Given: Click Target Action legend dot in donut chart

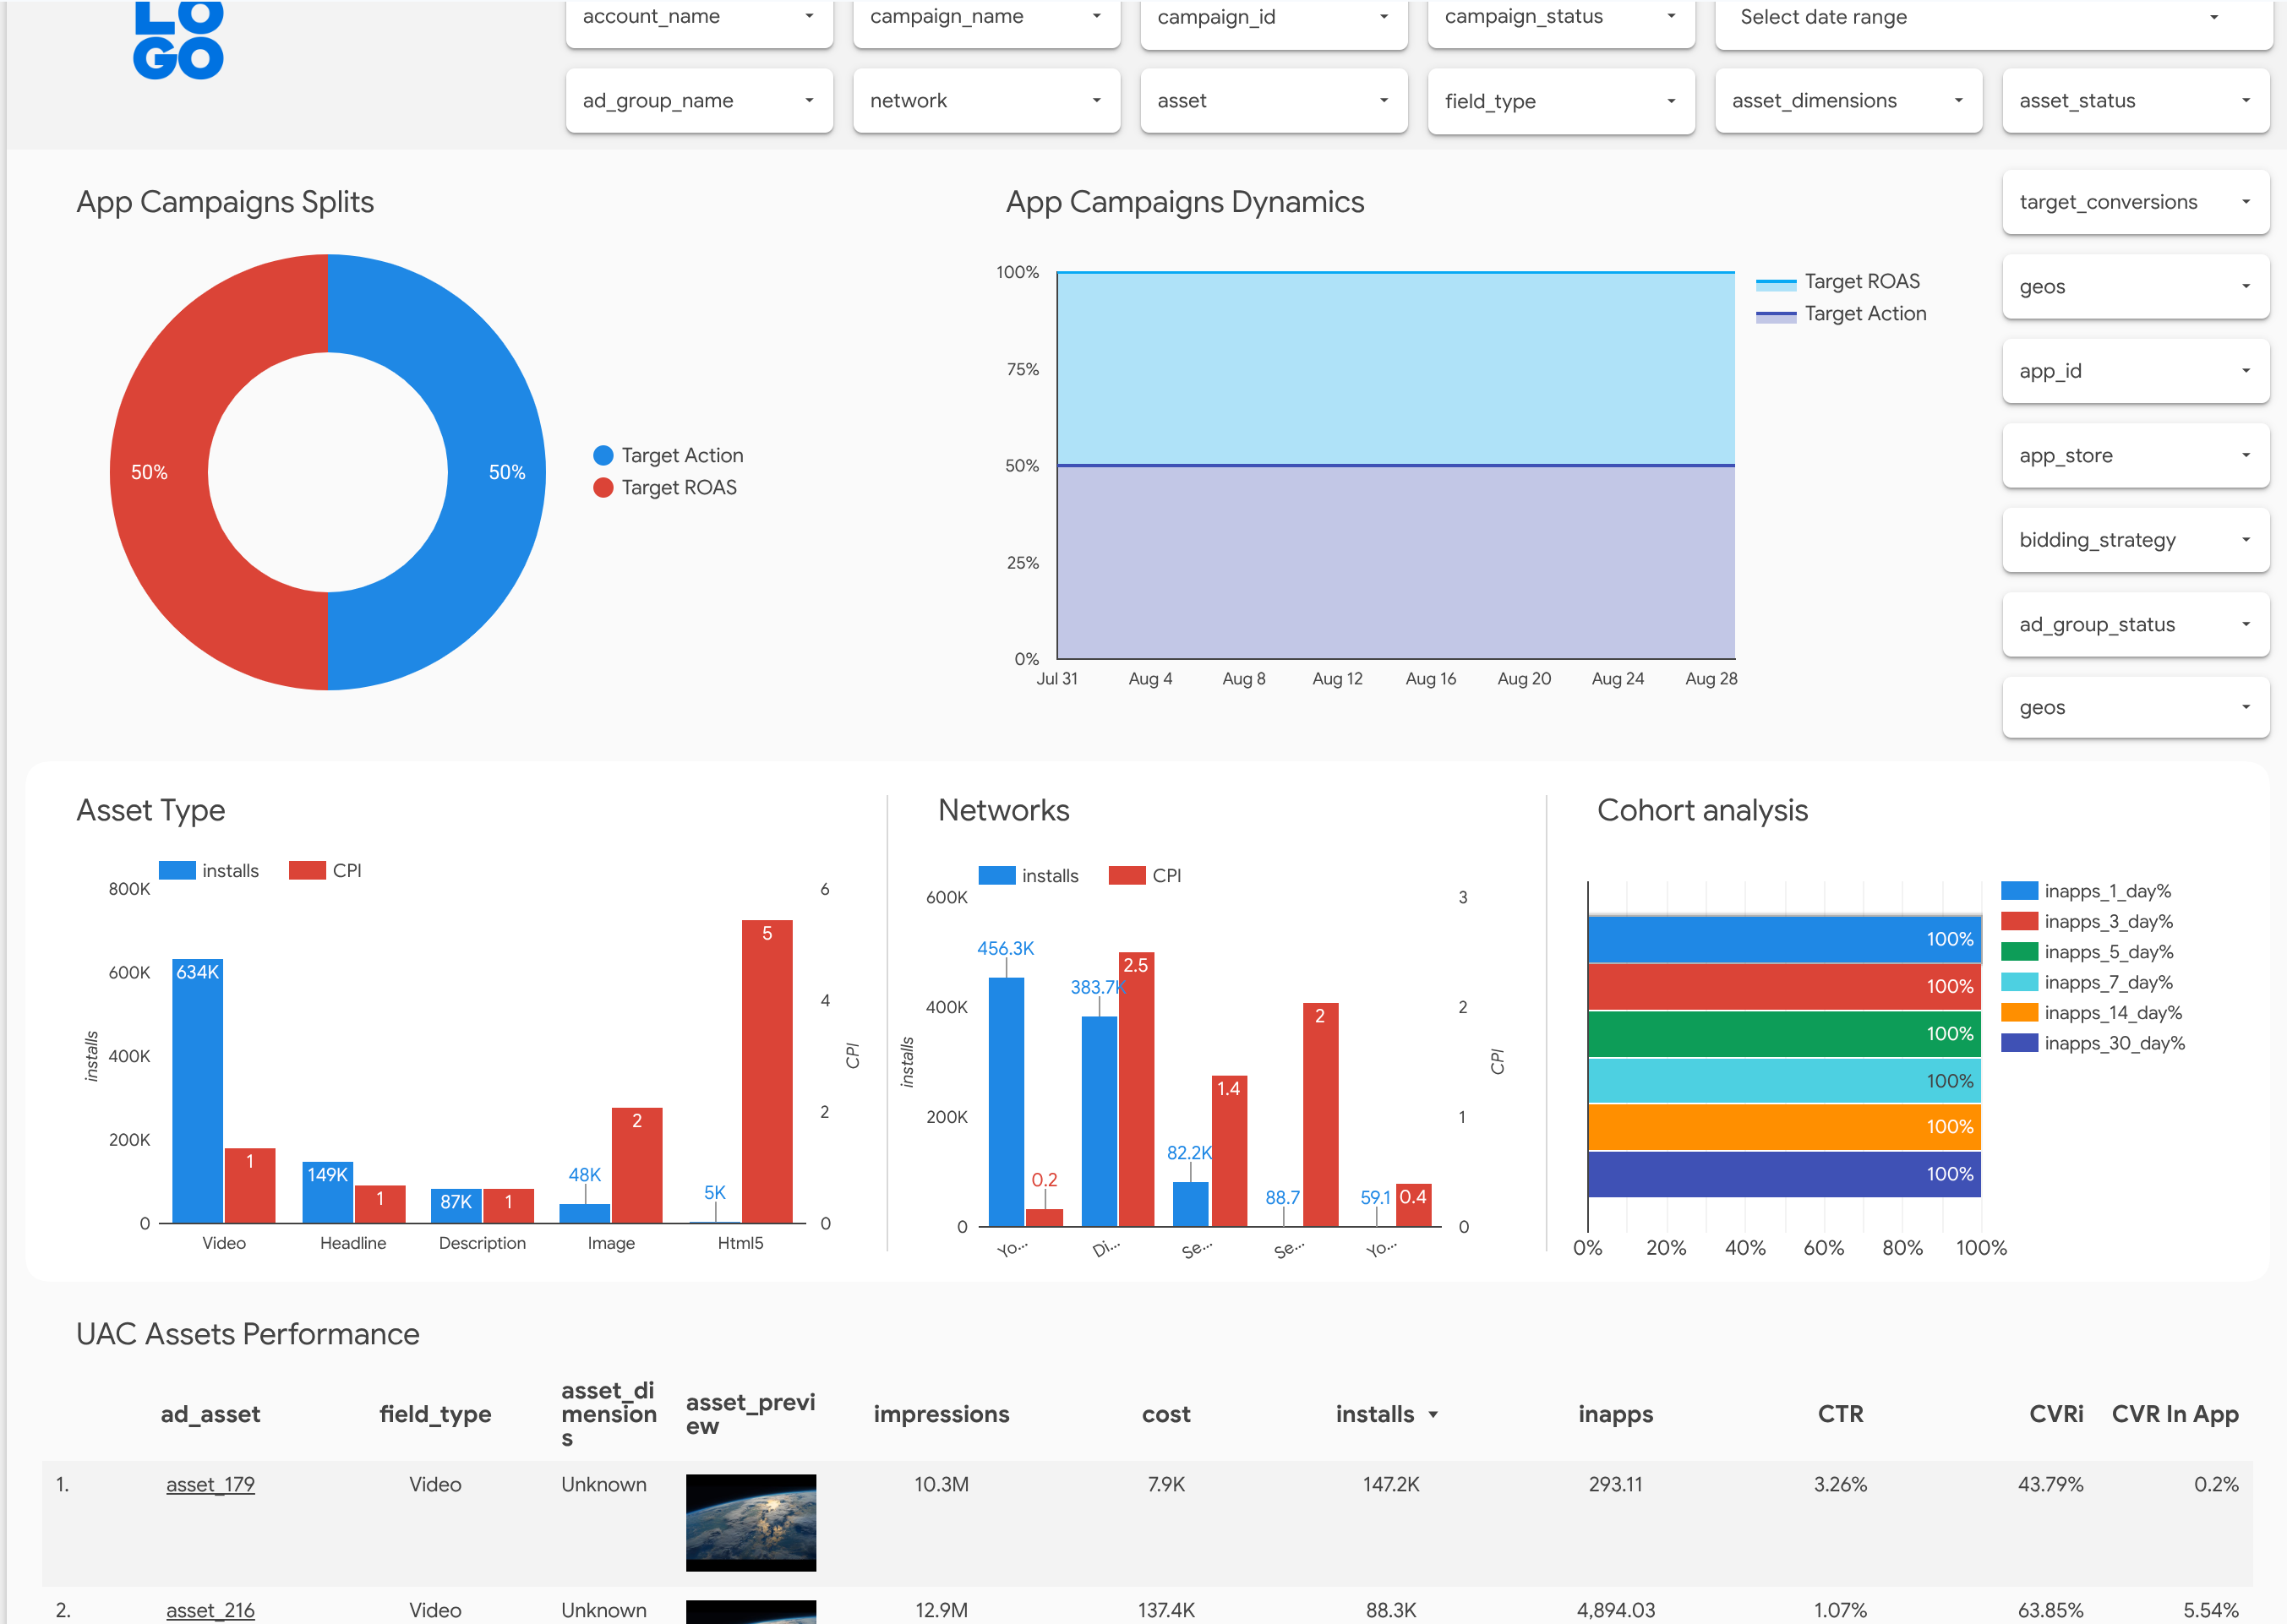Looking at the screenshot, I should pyautogui.click(x=603, y=456).
